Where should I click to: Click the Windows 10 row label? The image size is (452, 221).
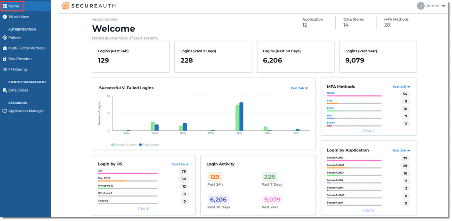coord(105,186)
